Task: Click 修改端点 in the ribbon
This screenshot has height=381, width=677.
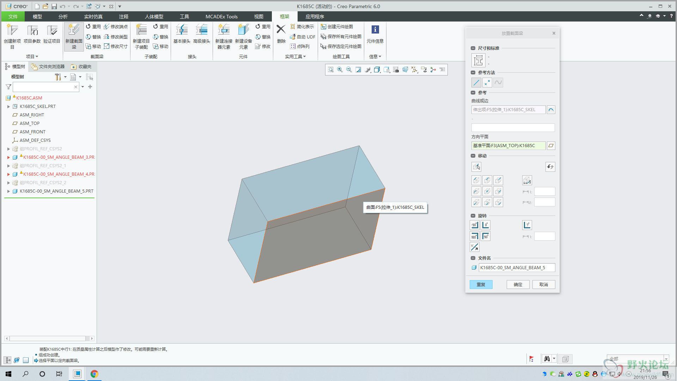Action: [116, 27]
